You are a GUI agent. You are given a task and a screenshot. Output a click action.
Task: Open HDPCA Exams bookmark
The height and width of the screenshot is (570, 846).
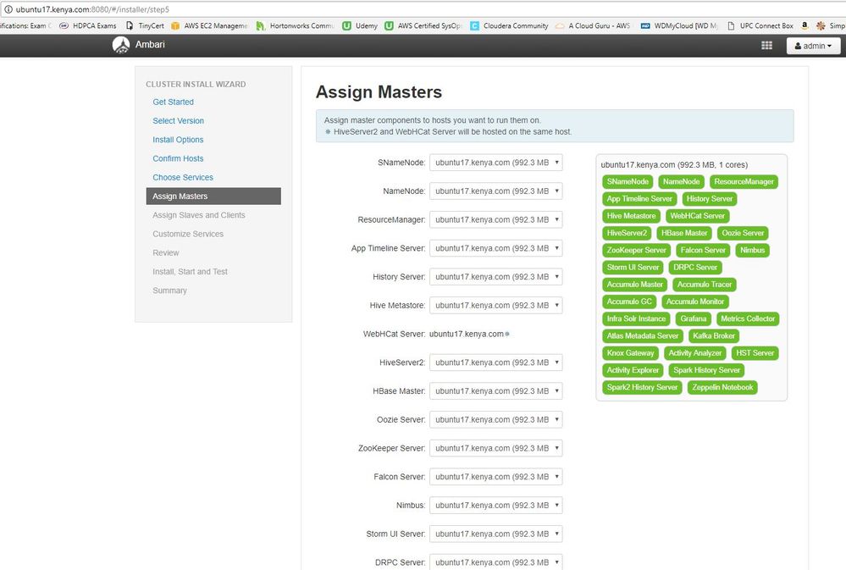(x=87, y=25)
